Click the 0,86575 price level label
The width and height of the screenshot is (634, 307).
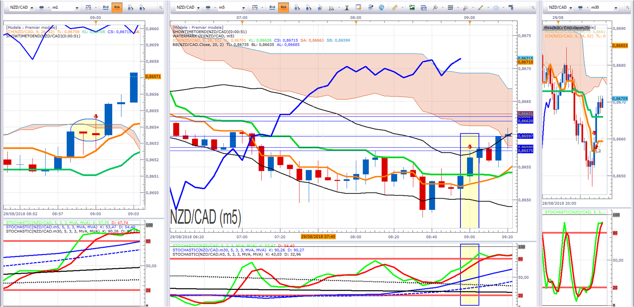tap(525, 151)
